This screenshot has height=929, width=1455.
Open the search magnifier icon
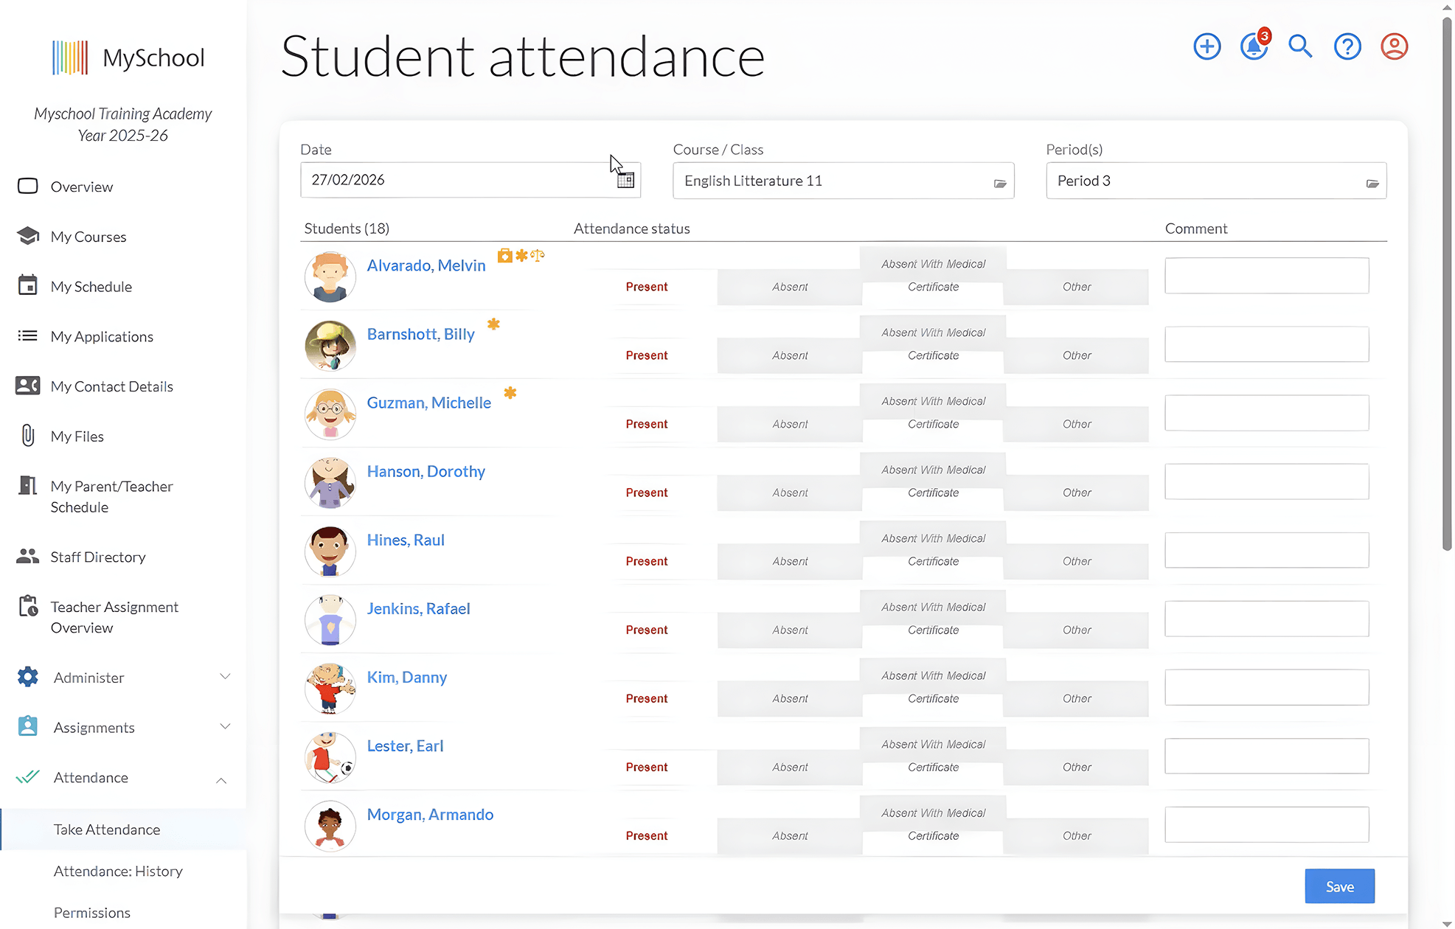pos(1300,46)
